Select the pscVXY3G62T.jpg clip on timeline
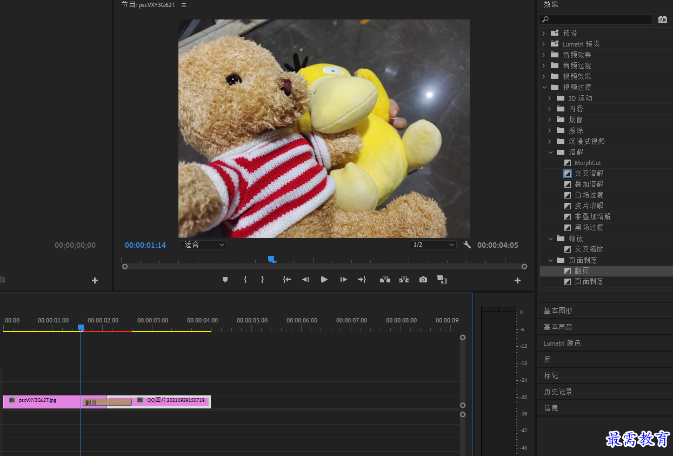This screenshot has height=456, width=673. pyautogui.click(x=42, y=401)
